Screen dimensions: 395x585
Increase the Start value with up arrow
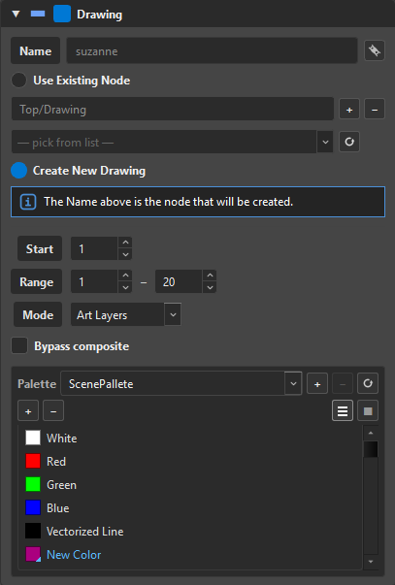pos(125,243)
